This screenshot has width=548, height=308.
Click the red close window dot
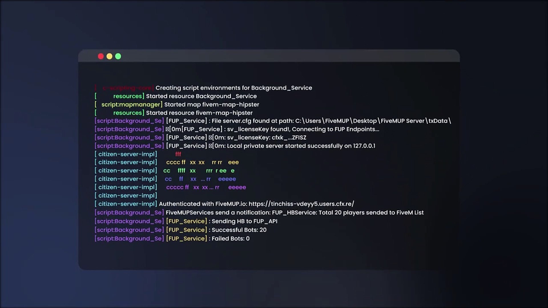coord(101,56)
